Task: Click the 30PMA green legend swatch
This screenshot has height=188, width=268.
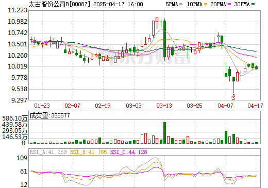Action: coord(253,4)
